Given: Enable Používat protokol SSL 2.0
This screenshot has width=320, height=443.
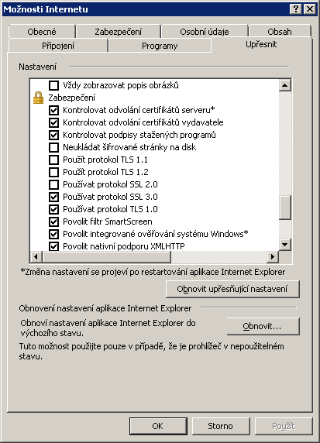Looking at the screenshot, I should click(x=53, y=184).
